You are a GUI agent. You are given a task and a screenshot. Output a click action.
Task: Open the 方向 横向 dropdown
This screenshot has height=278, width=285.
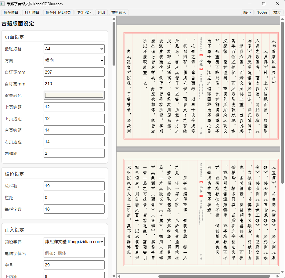pyautogui.click(x=74, y=60)
